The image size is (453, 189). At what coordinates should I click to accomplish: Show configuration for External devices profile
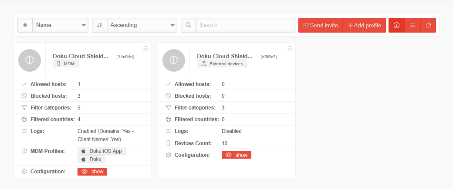tap(237, 155)
